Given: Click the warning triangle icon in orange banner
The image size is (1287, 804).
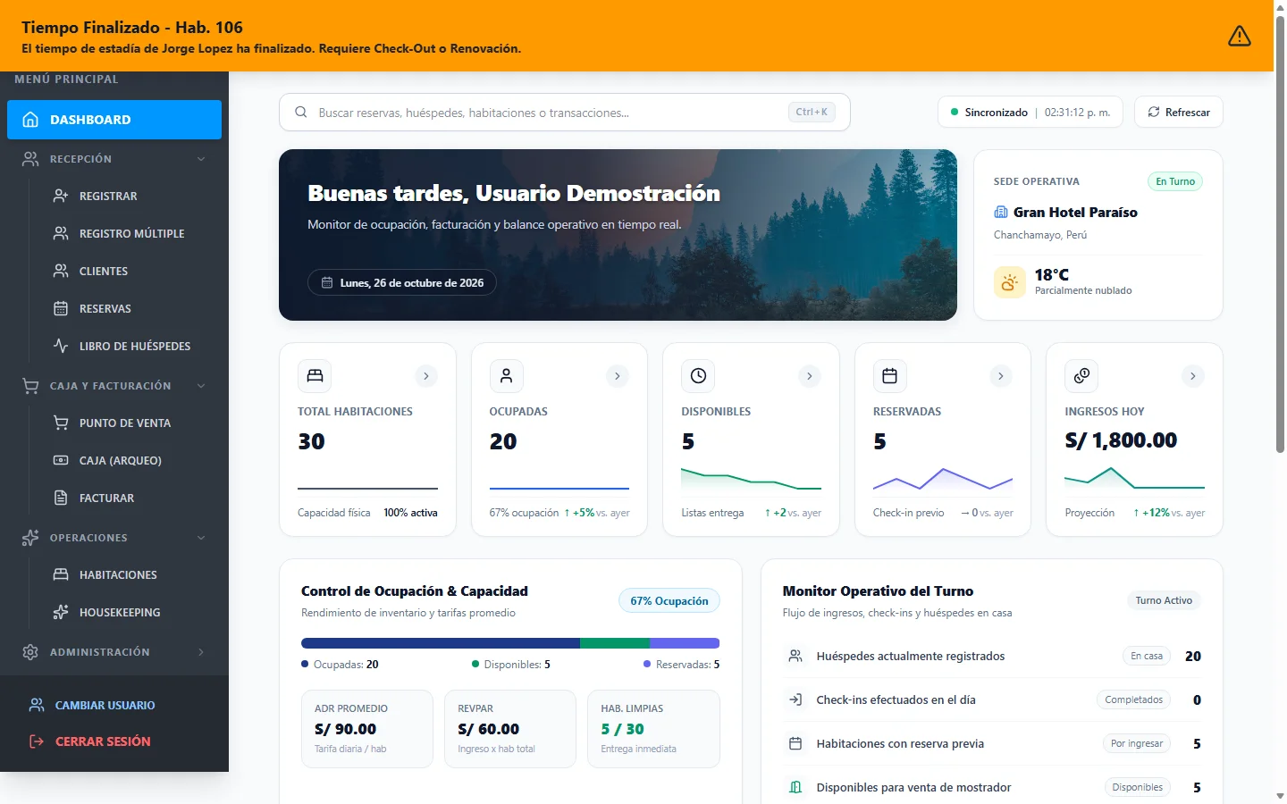Looking at the screenshot, I should click(1239, 36).
